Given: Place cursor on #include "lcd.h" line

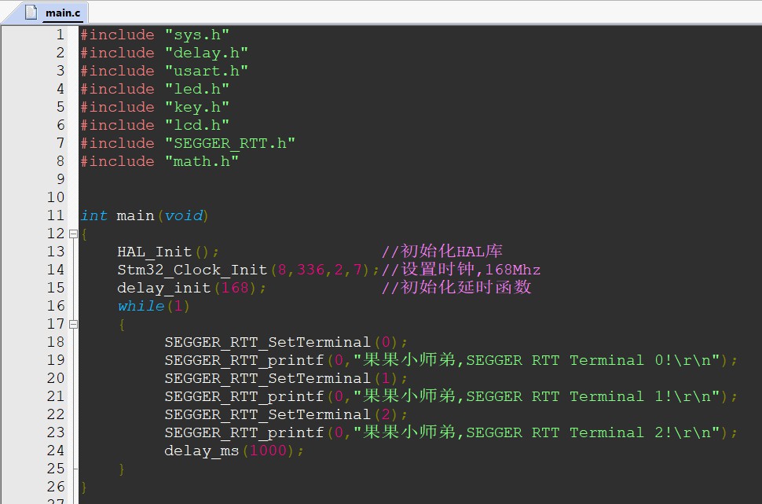Looking at the screenshot, I should (155, 125).
